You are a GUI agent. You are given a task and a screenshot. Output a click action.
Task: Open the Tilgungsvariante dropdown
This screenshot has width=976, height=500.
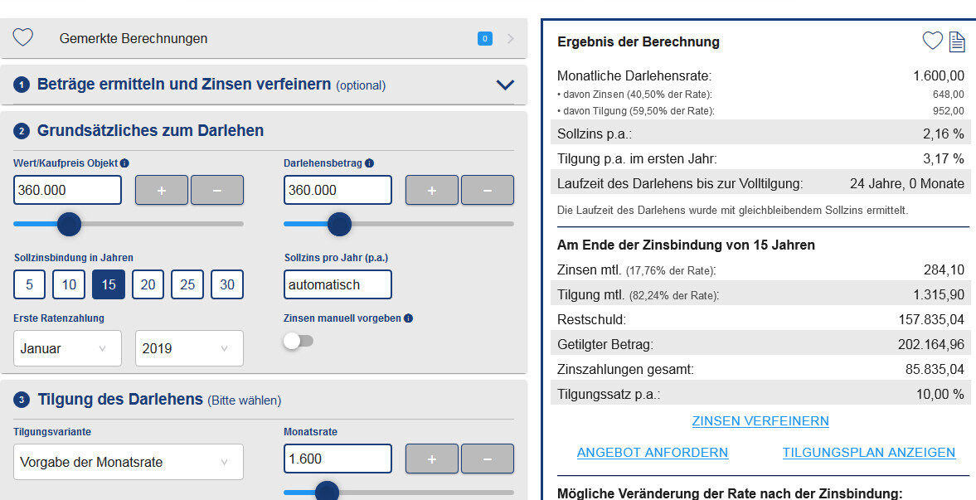point(129,462)
